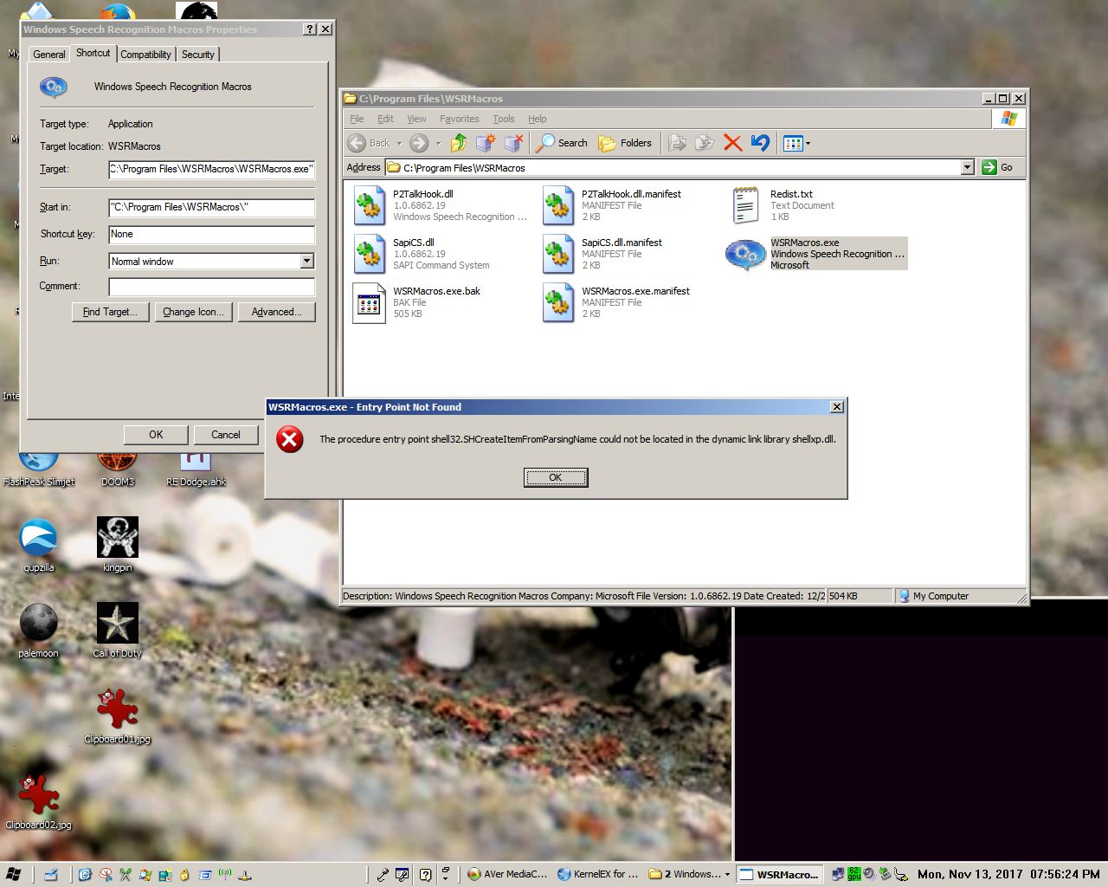Click the Forward arrow button in Explorer
Image resolution: width=1108 pixels, height=887 pixels.
pyautogui.click(x=419, y=143)
